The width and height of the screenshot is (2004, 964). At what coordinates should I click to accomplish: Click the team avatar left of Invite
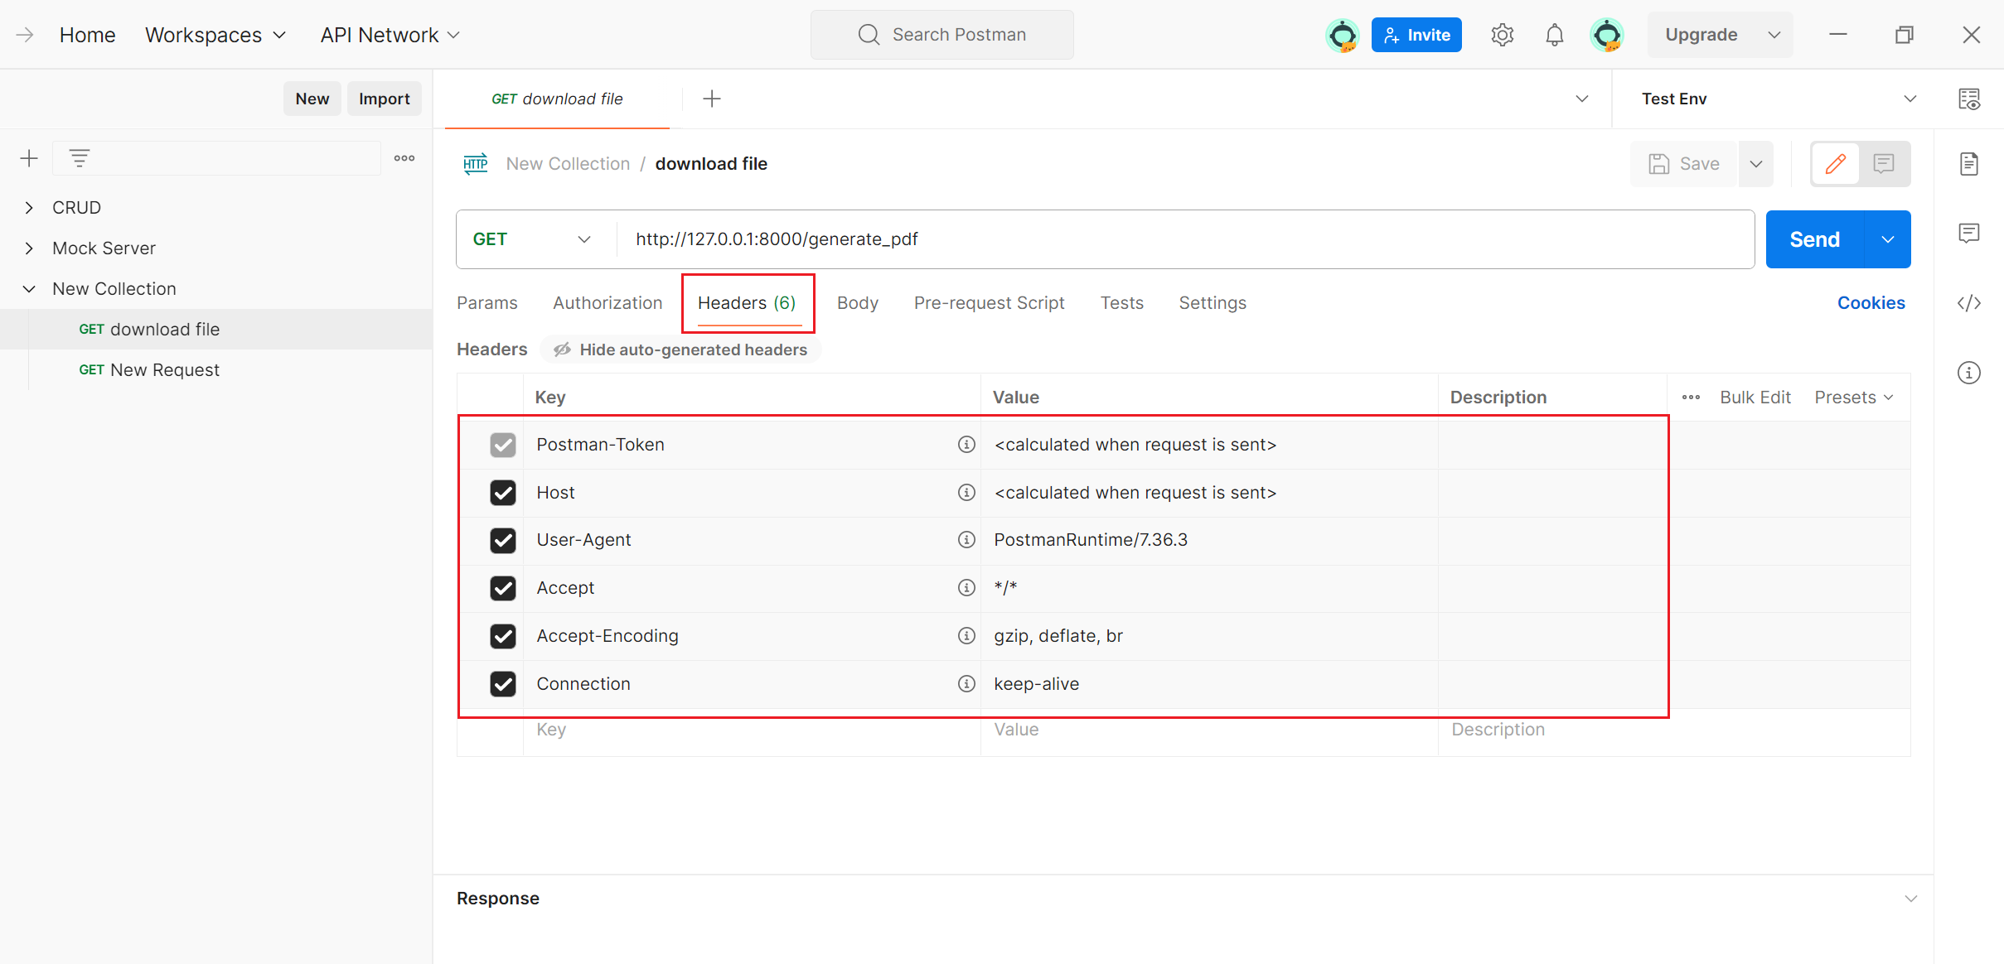[1342, 35]
